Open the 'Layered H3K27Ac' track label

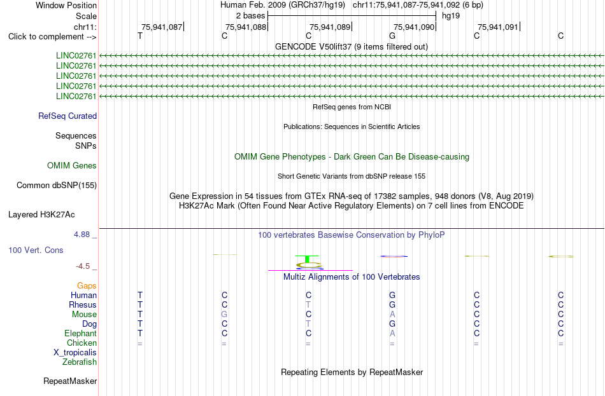(41, 215)
